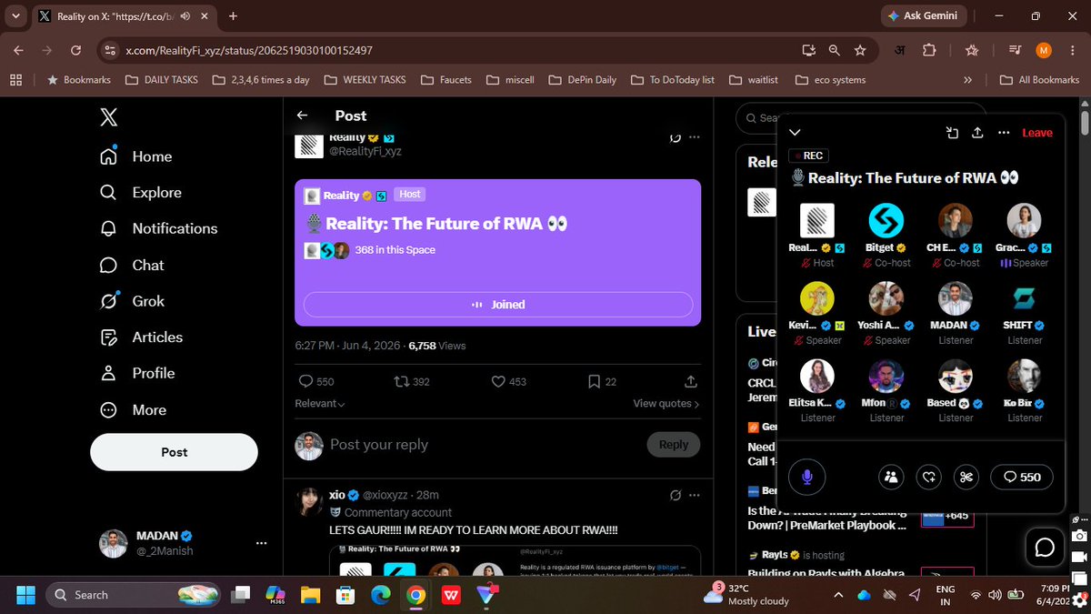
Task: View site information icon in address bar
Action: (109, 50)
